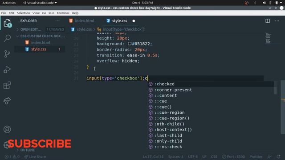Open system volume indicator
The image size is (285, 160).
coord(264,3)
